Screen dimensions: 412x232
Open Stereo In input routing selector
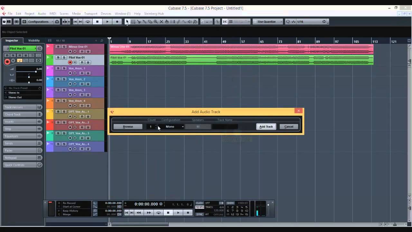pos(23,92)
